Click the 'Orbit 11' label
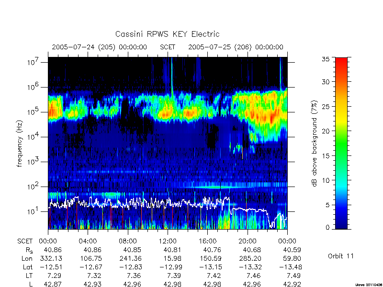Screen dimensions: 383x287 [x=341, y=256]
